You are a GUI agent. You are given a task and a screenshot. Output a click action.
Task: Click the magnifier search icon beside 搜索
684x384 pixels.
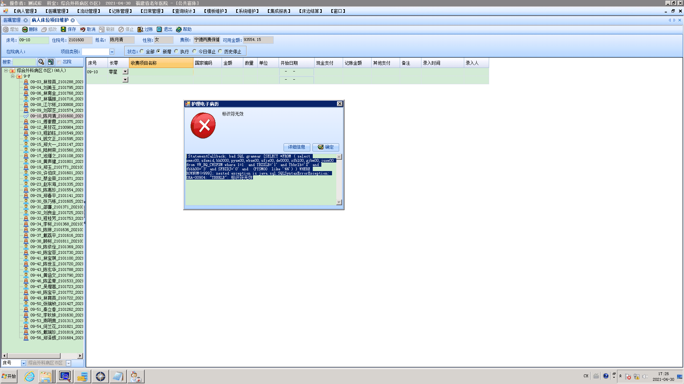click(x=41, y=62)
